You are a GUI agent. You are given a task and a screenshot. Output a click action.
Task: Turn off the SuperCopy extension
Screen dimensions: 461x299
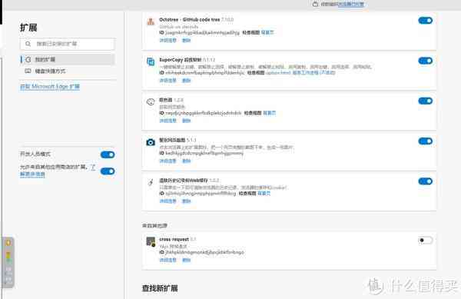click(425, 61)
